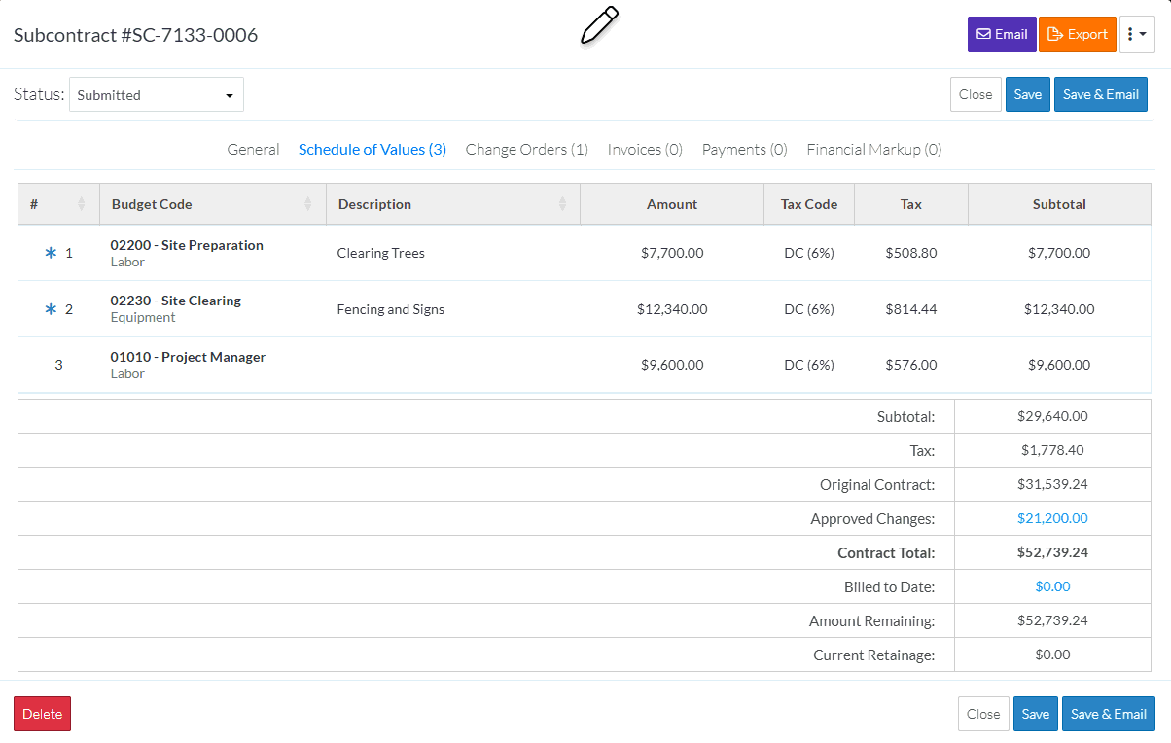Click the Subtotal $29,640.00 summary value
Image resolution: width=1171 pixels, height=743 pixels.
1052,416
